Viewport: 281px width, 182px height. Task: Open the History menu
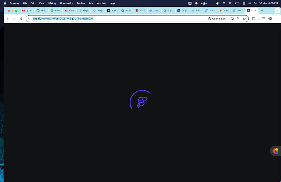click(52, 3)
